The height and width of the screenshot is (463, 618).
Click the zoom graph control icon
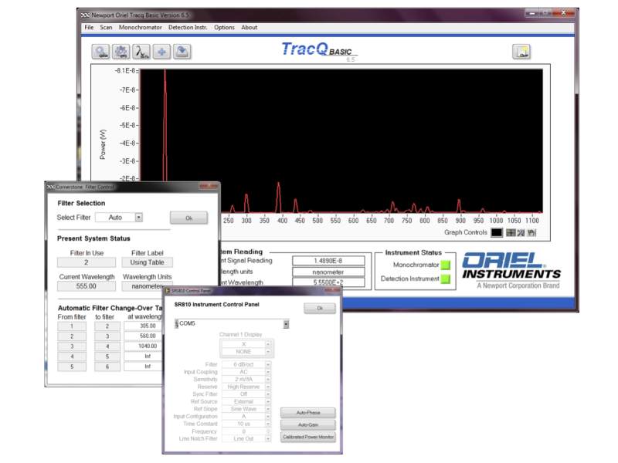[521, 232]
